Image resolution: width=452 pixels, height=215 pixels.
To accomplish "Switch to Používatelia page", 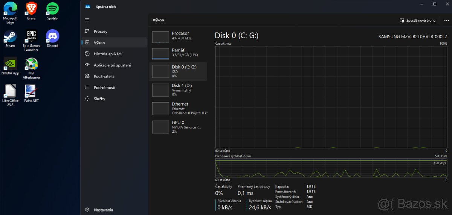I will pos(115,76).
